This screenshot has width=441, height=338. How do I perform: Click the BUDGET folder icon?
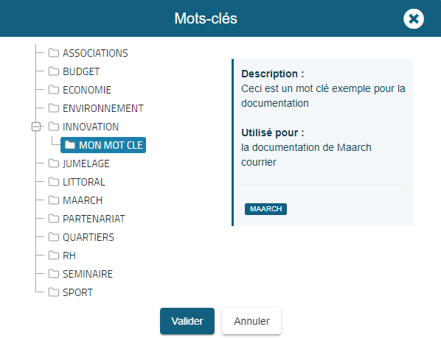(x=53, y=71)
